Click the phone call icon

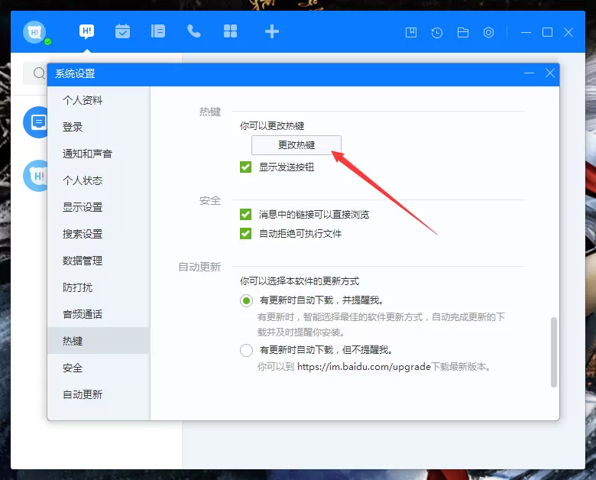tap(194, 31)
